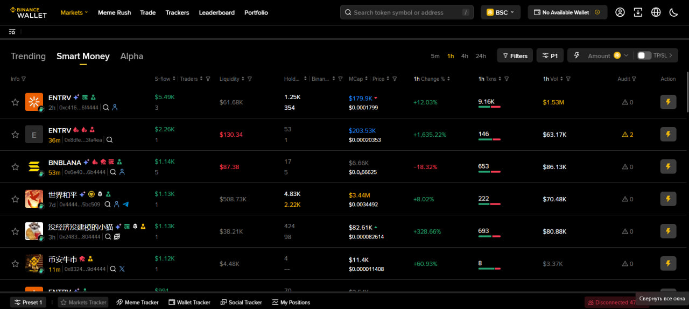Click the No Available Wallet button
Viewport: 689px width, 309px height.
point(567,12)
